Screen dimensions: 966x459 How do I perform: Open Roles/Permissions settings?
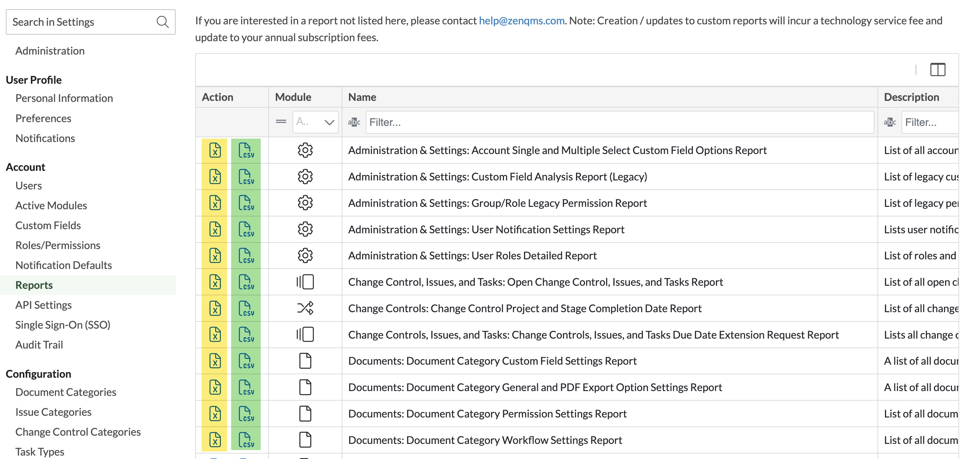[58, 245]
